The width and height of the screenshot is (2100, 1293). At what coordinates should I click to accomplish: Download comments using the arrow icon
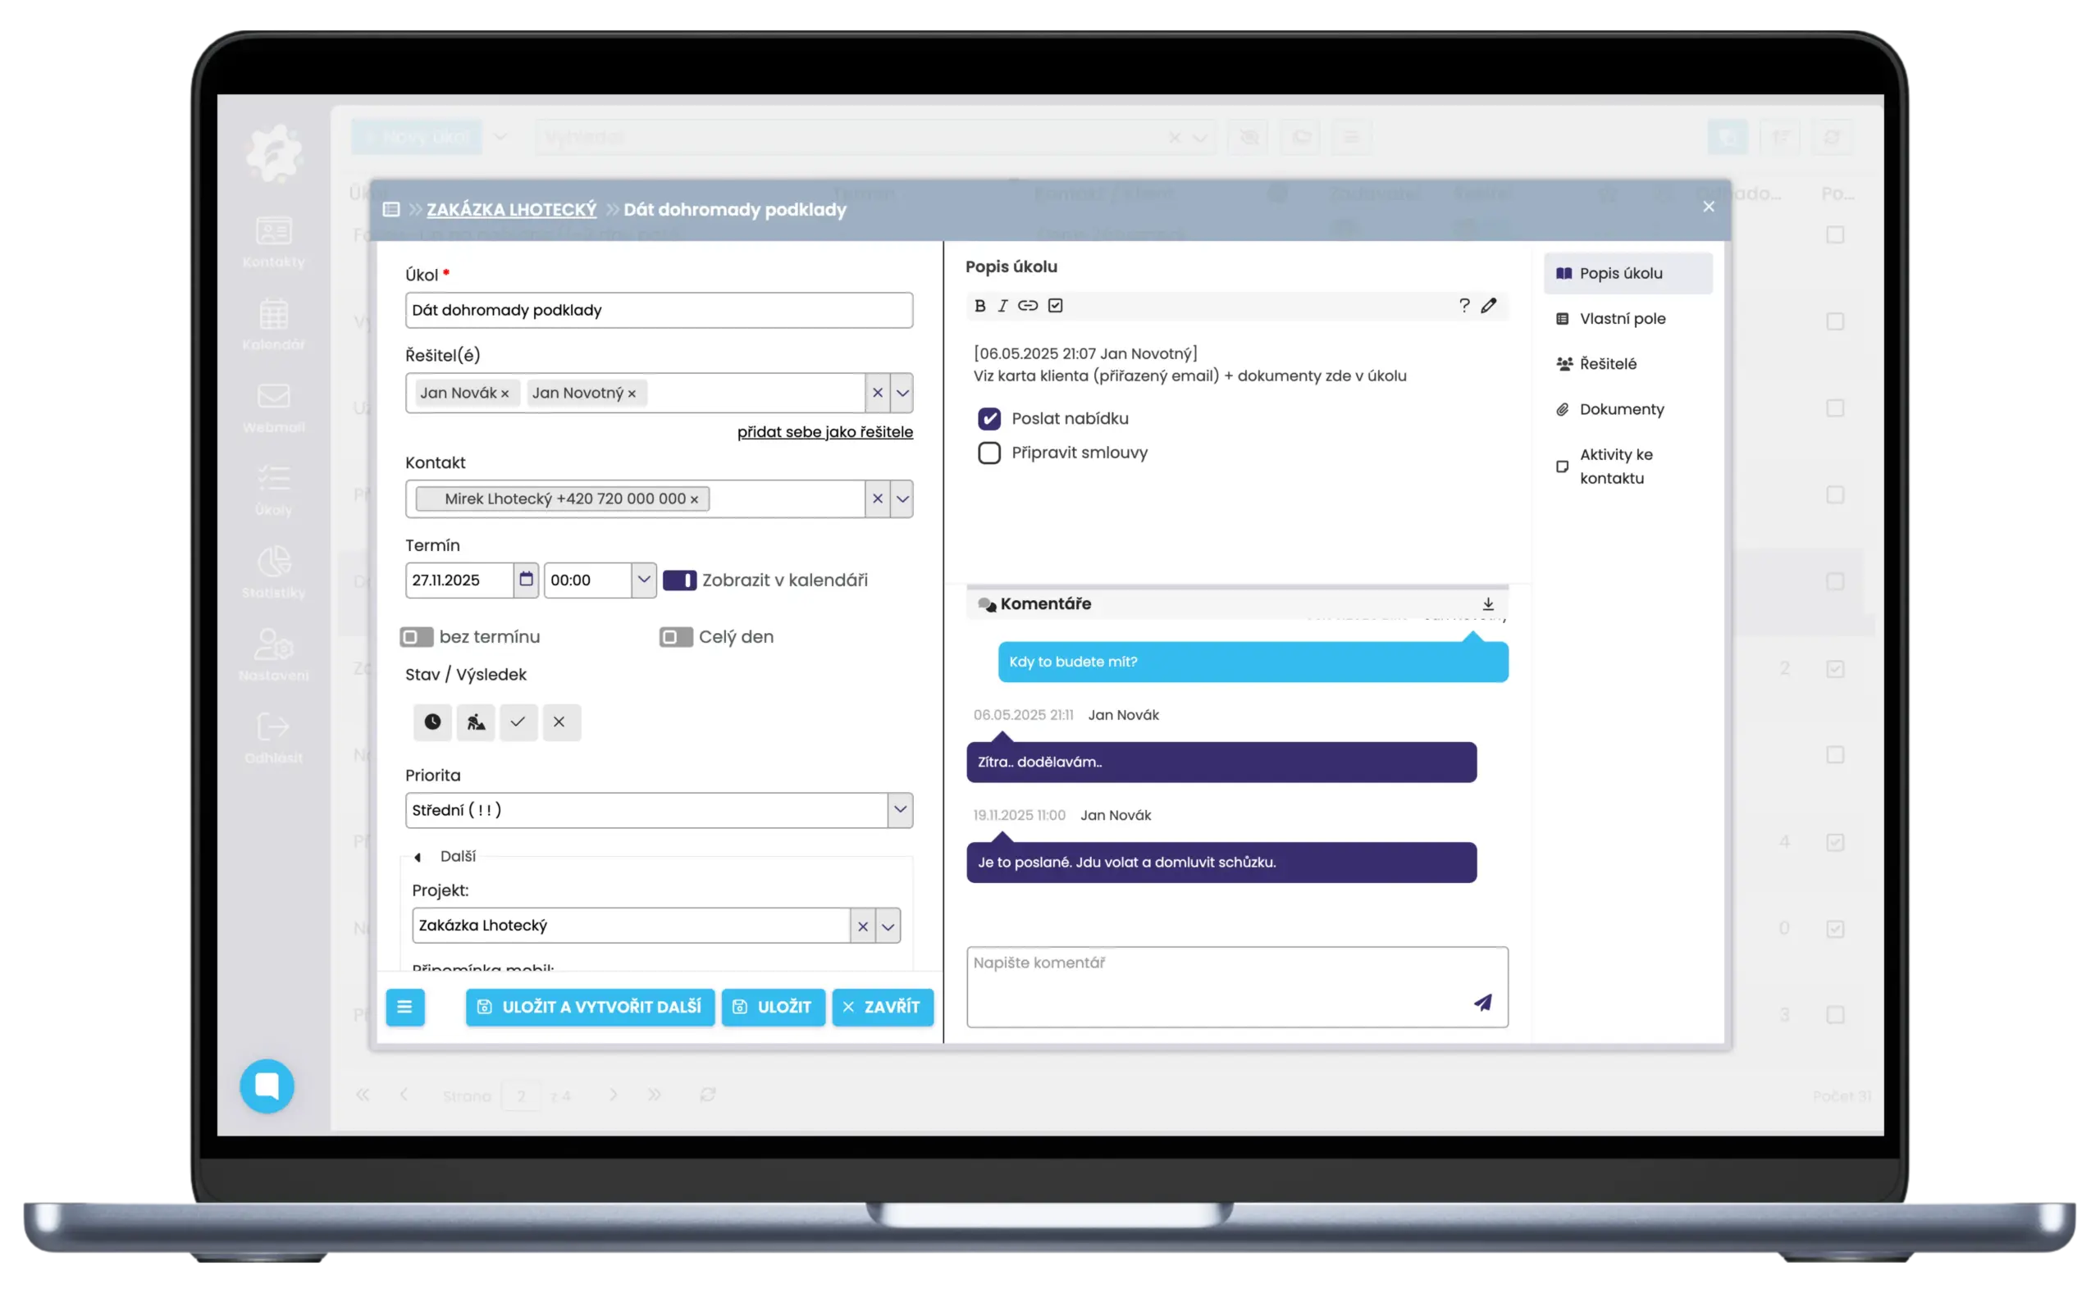click(x=1487, y=603)
